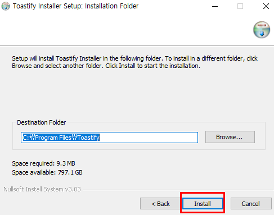The image size is (274, 215).
Task: Open the Browse... folder picker
Action: coord(230,137)
